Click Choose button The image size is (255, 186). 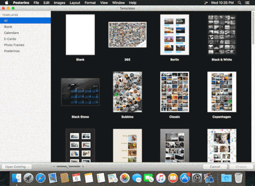point(241,167)
